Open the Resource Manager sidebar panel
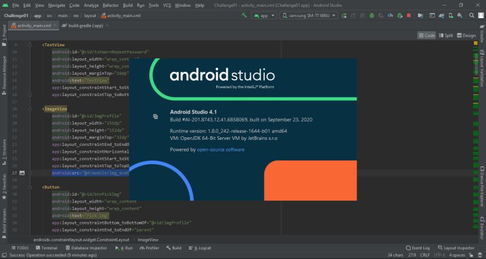This screenshot has width=486, height=259. [x=4, y=75]
